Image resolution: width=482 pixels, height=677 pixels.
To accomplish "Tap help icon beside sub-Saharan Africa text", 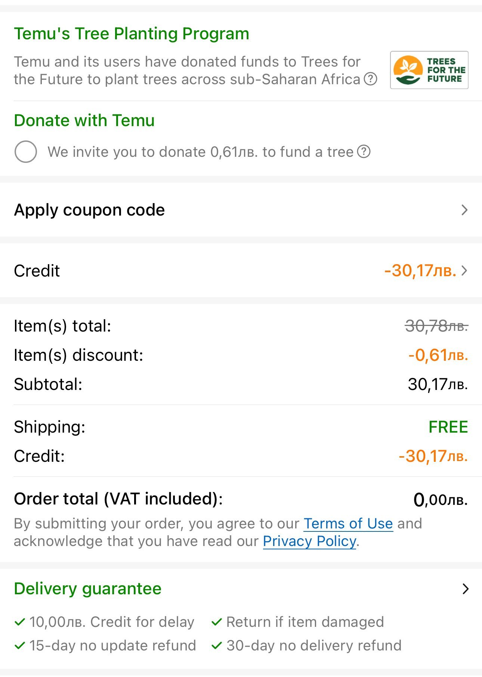I will [370, 79].
